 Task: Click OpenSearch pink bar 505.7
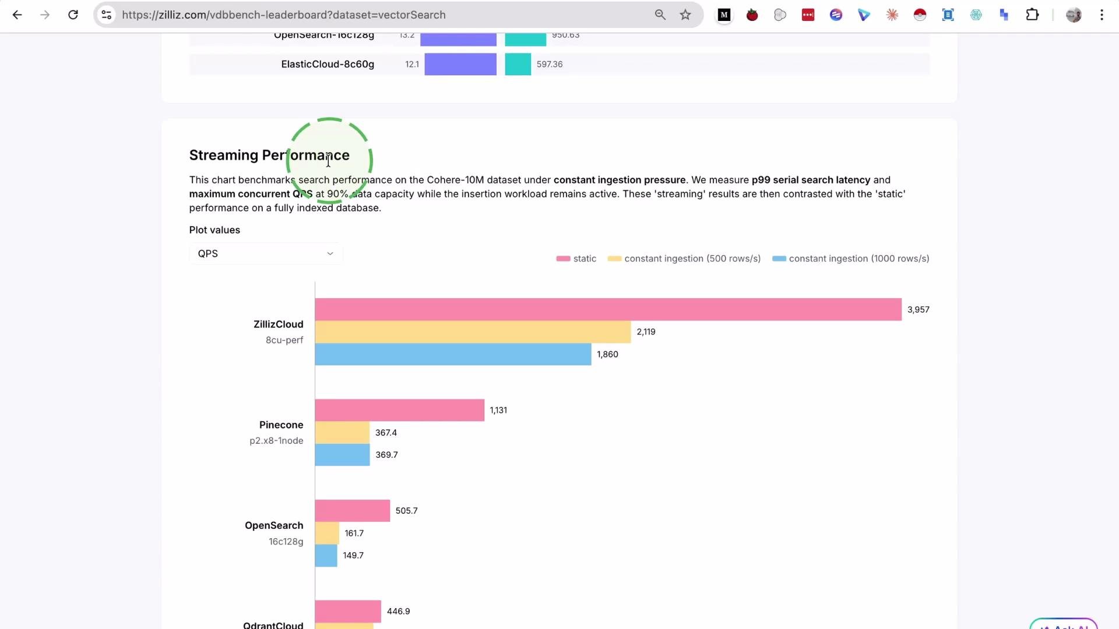(352, 511)
